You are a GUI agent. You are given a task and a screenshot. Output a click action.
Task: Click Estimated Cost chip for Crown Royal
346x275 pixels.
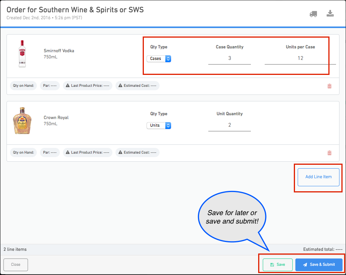(137, 152)
